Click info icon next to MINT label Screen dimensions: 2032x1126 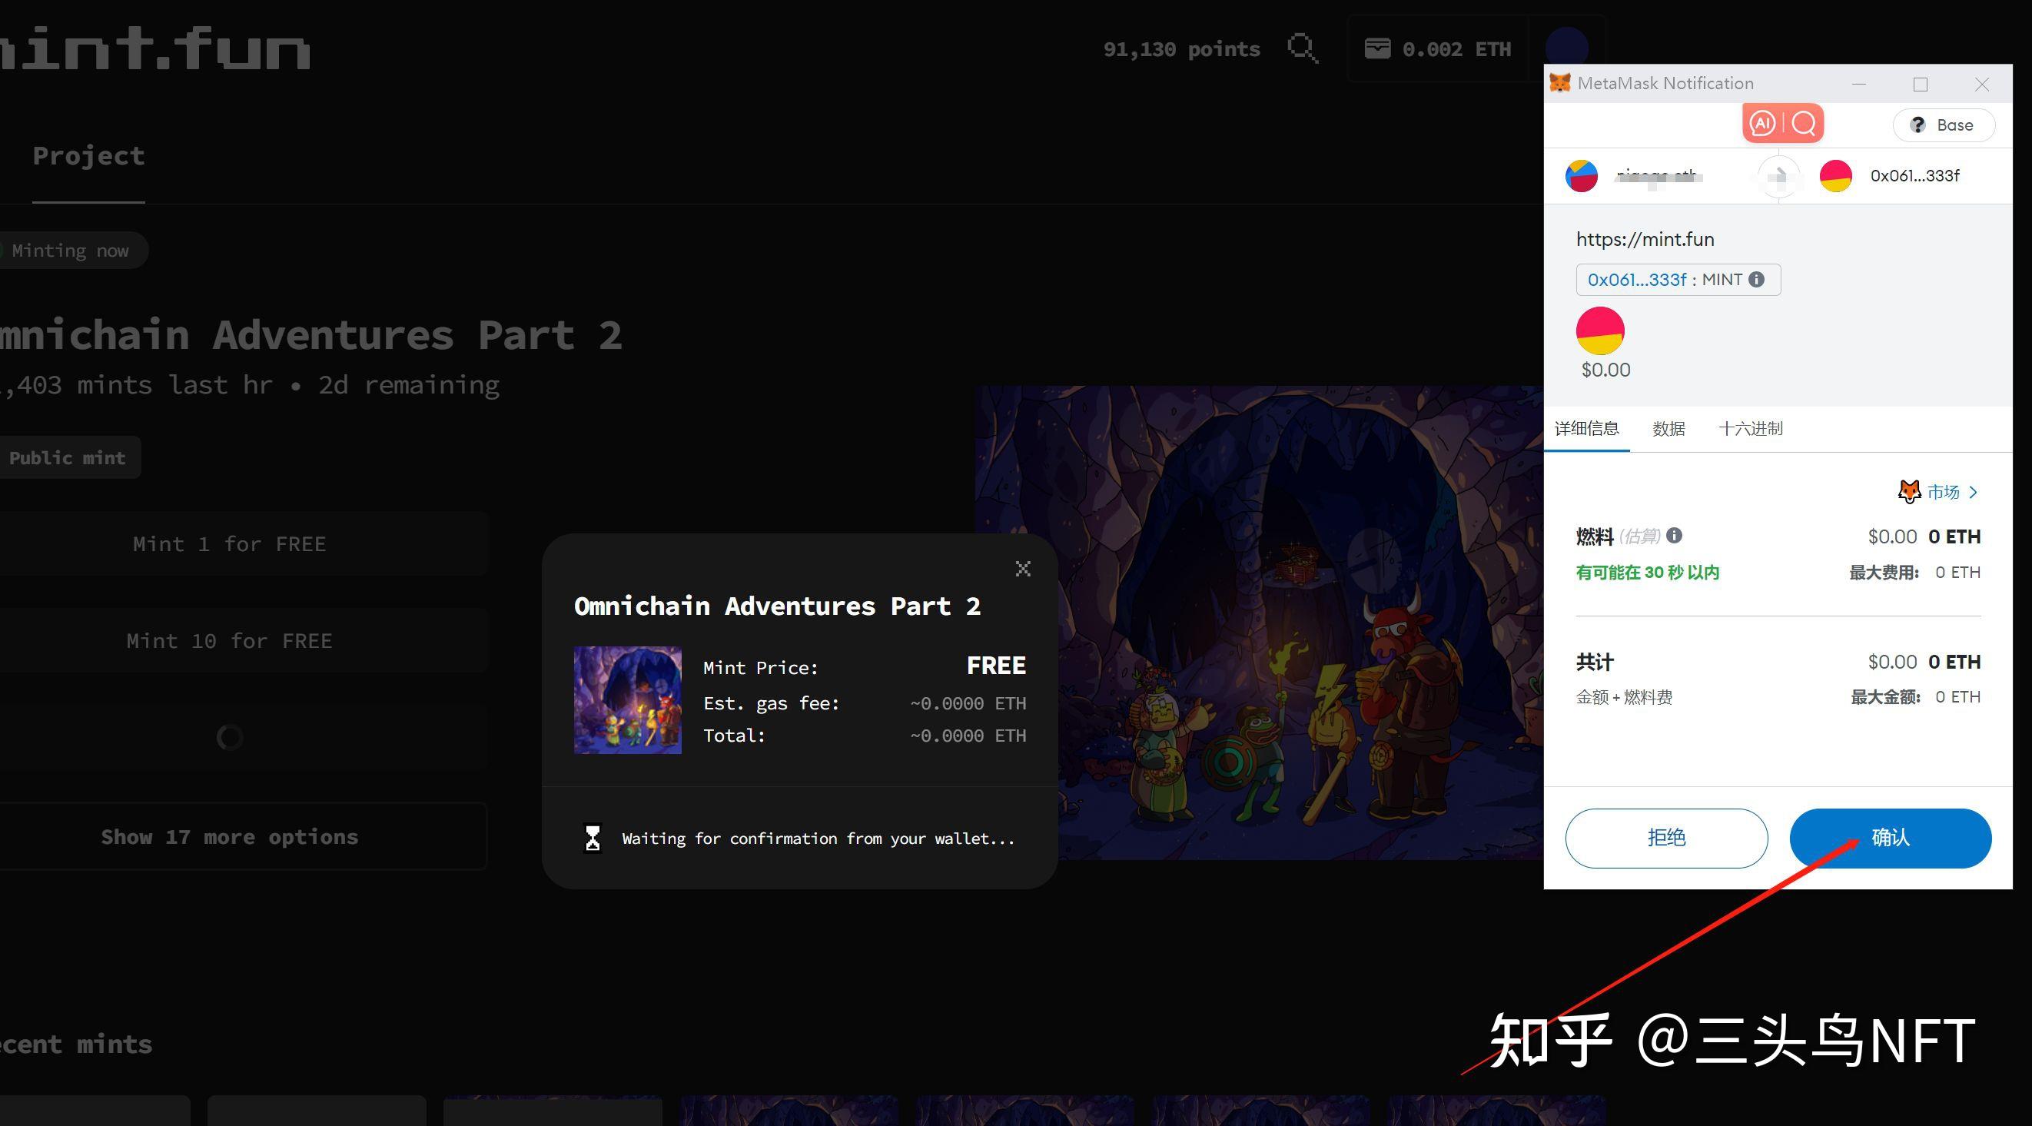point(1757,279)
